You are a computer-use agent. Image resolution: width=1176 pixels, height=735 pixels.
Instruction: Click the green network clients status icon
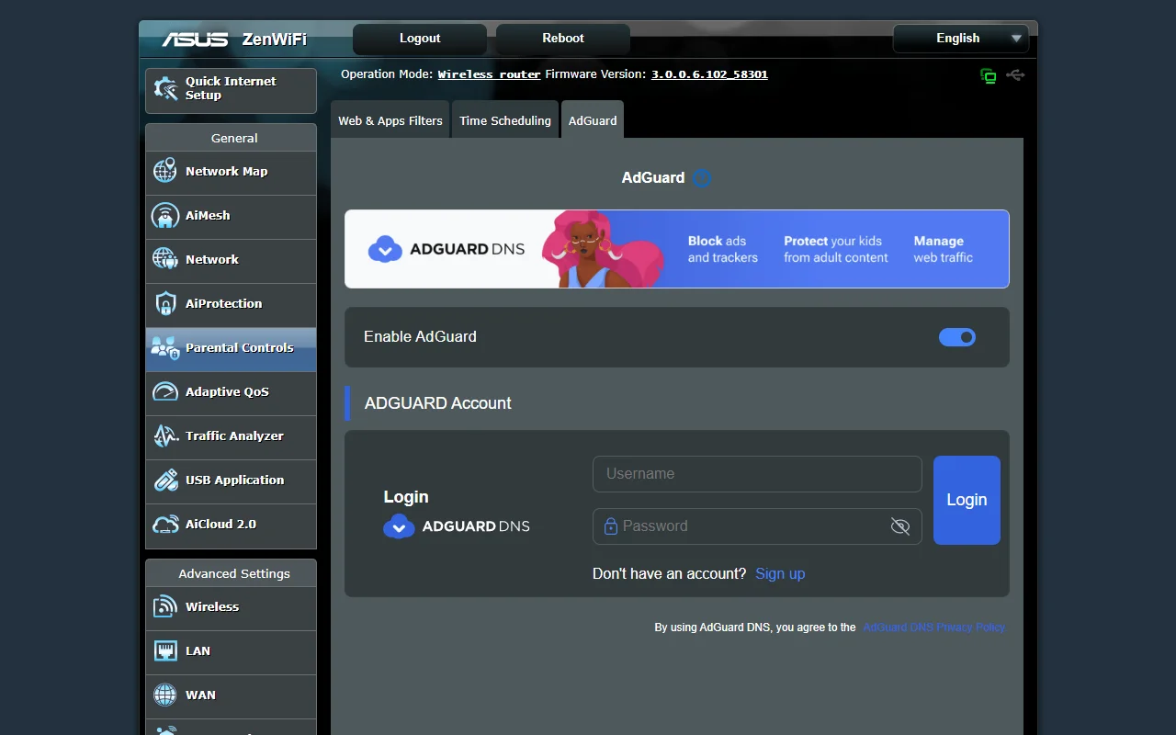(988, 75)
